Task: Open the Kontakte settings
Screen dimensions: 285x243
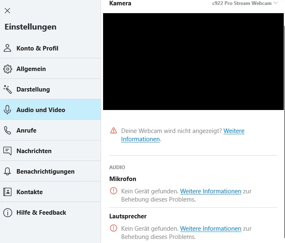Action: point(51,192)
